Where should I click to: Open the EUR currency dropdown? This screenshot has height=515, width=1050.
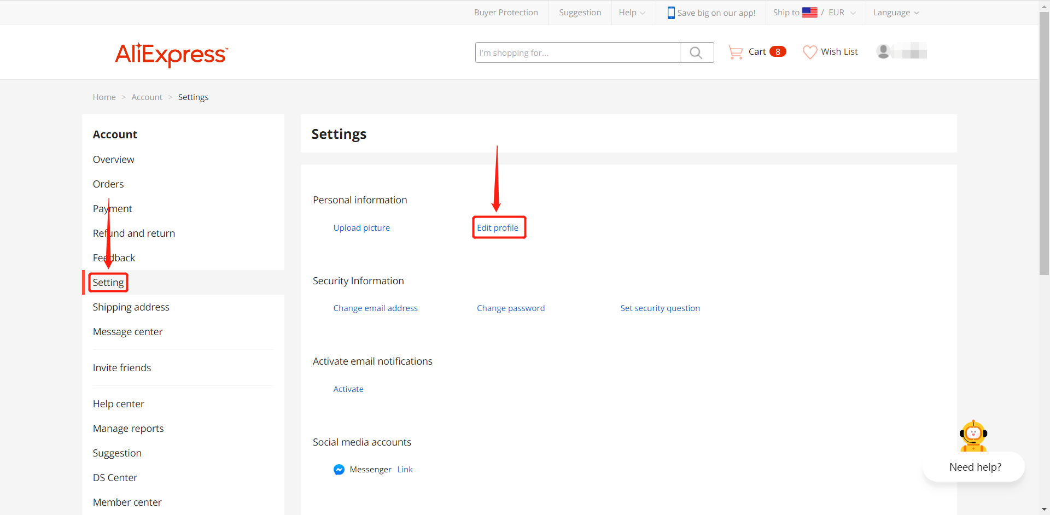tap(841, 12)
